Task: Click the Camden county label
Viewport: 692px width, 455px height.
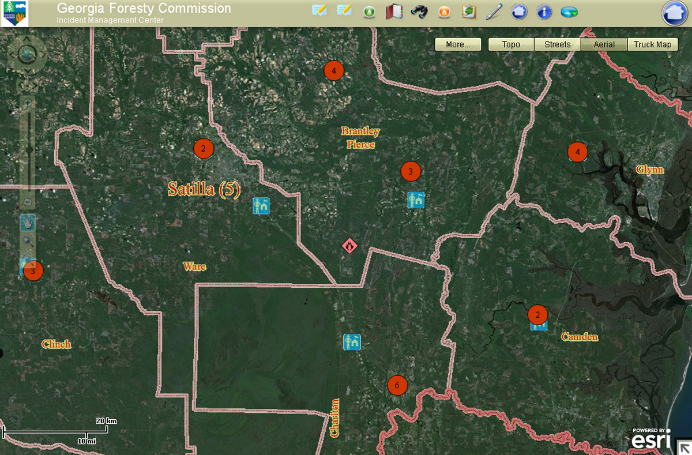Action: [x=580, y=337]
